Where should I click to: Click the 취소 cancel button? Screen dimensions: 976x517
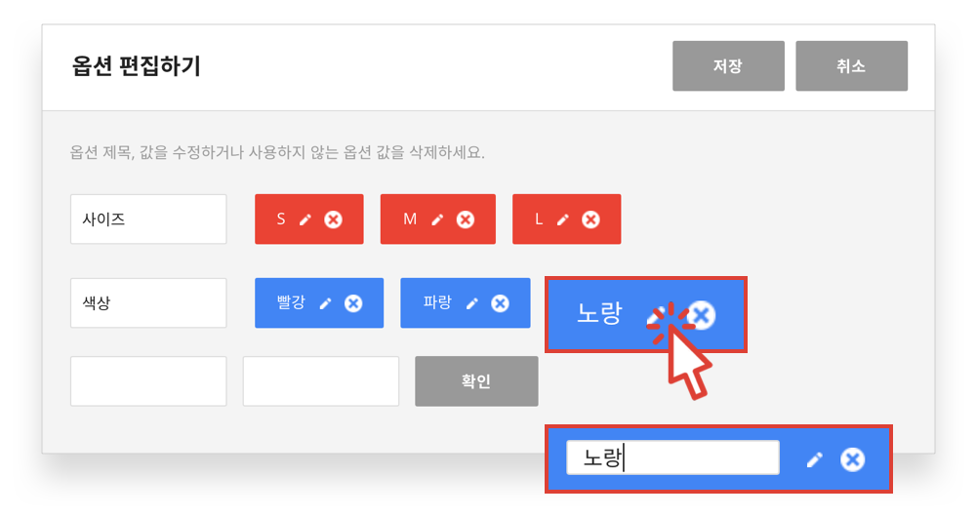click(851, 66)
